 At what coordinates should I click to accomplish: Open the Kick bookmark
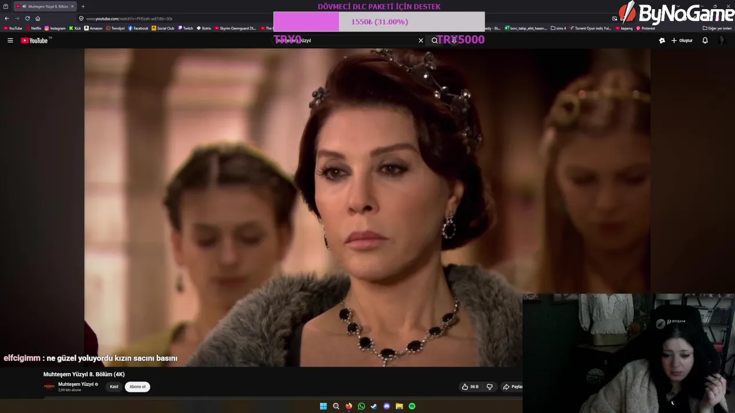coord(75,28)
